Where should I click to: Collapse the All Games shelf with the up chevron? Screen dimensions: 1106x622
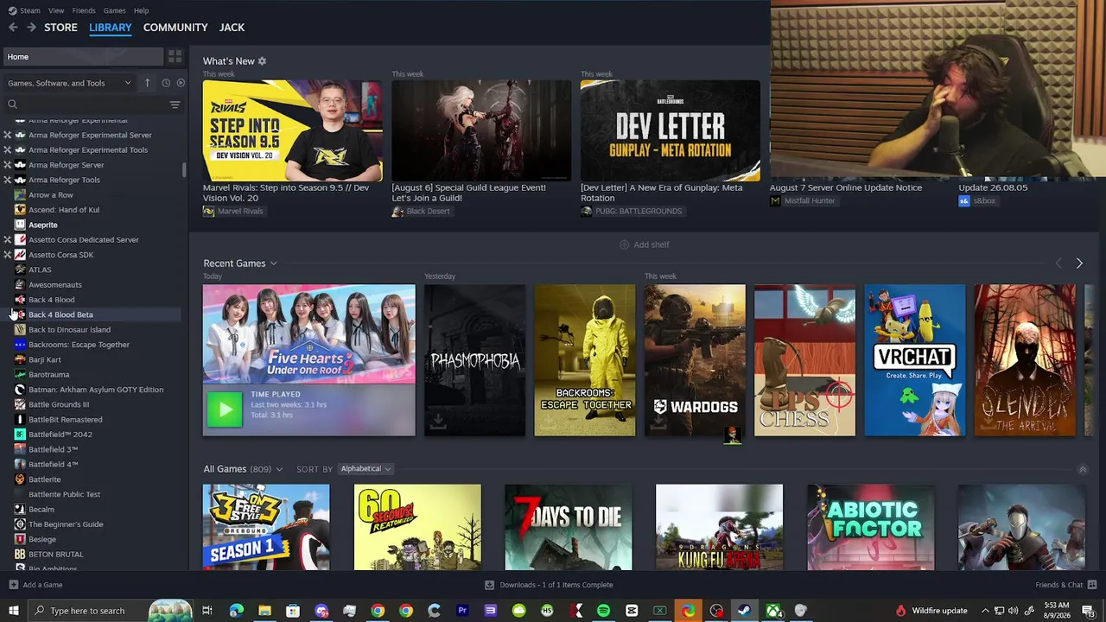[x=1083, y=469]
